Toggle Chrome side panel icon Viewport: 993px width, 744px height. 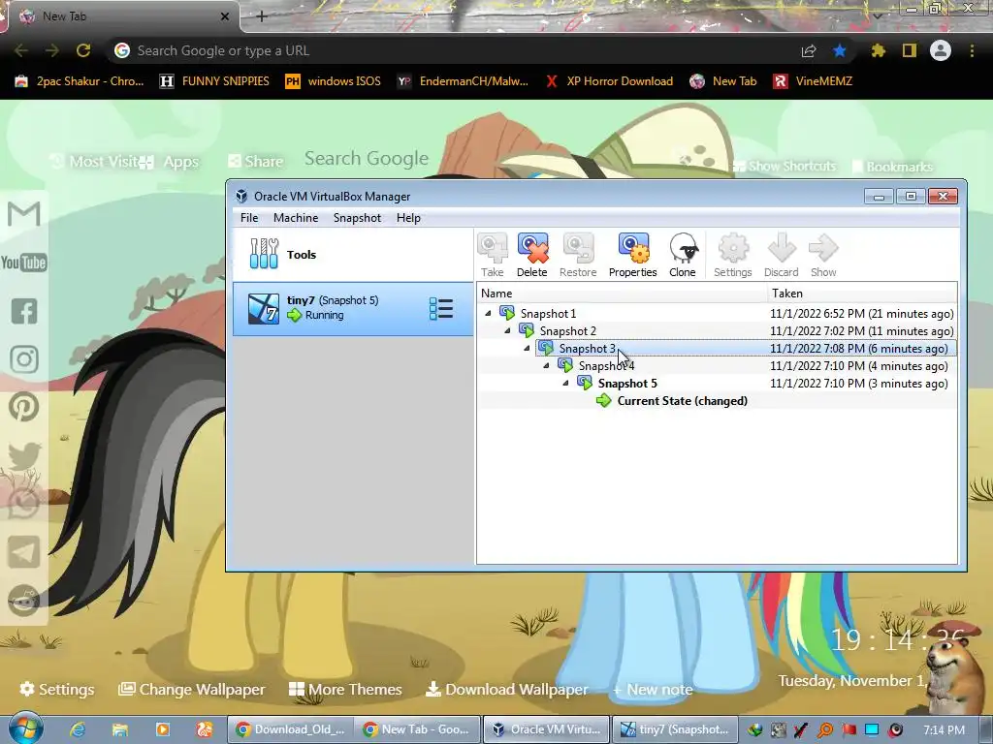[x=910, y=50]
